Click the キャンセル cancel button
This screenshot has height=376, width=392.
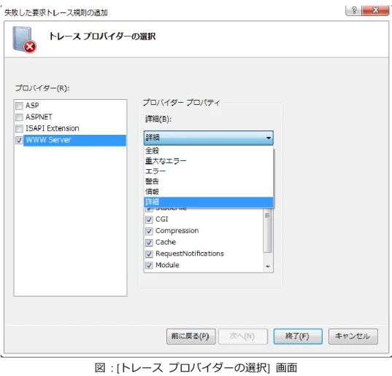(353, 337)
